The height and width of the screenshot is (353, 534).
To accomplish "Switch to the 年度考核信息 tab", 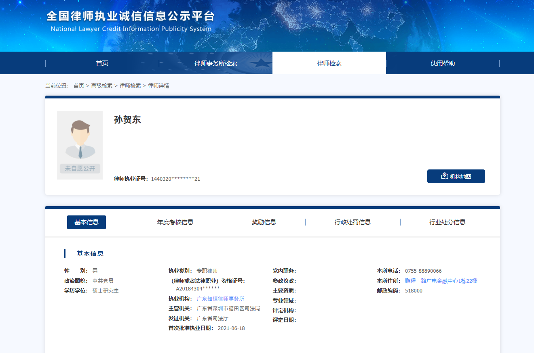I will (175, 222).
